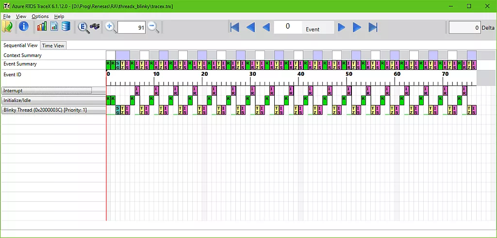
Task: Click Event ID ruler mark 0
Action: [108, 74]
